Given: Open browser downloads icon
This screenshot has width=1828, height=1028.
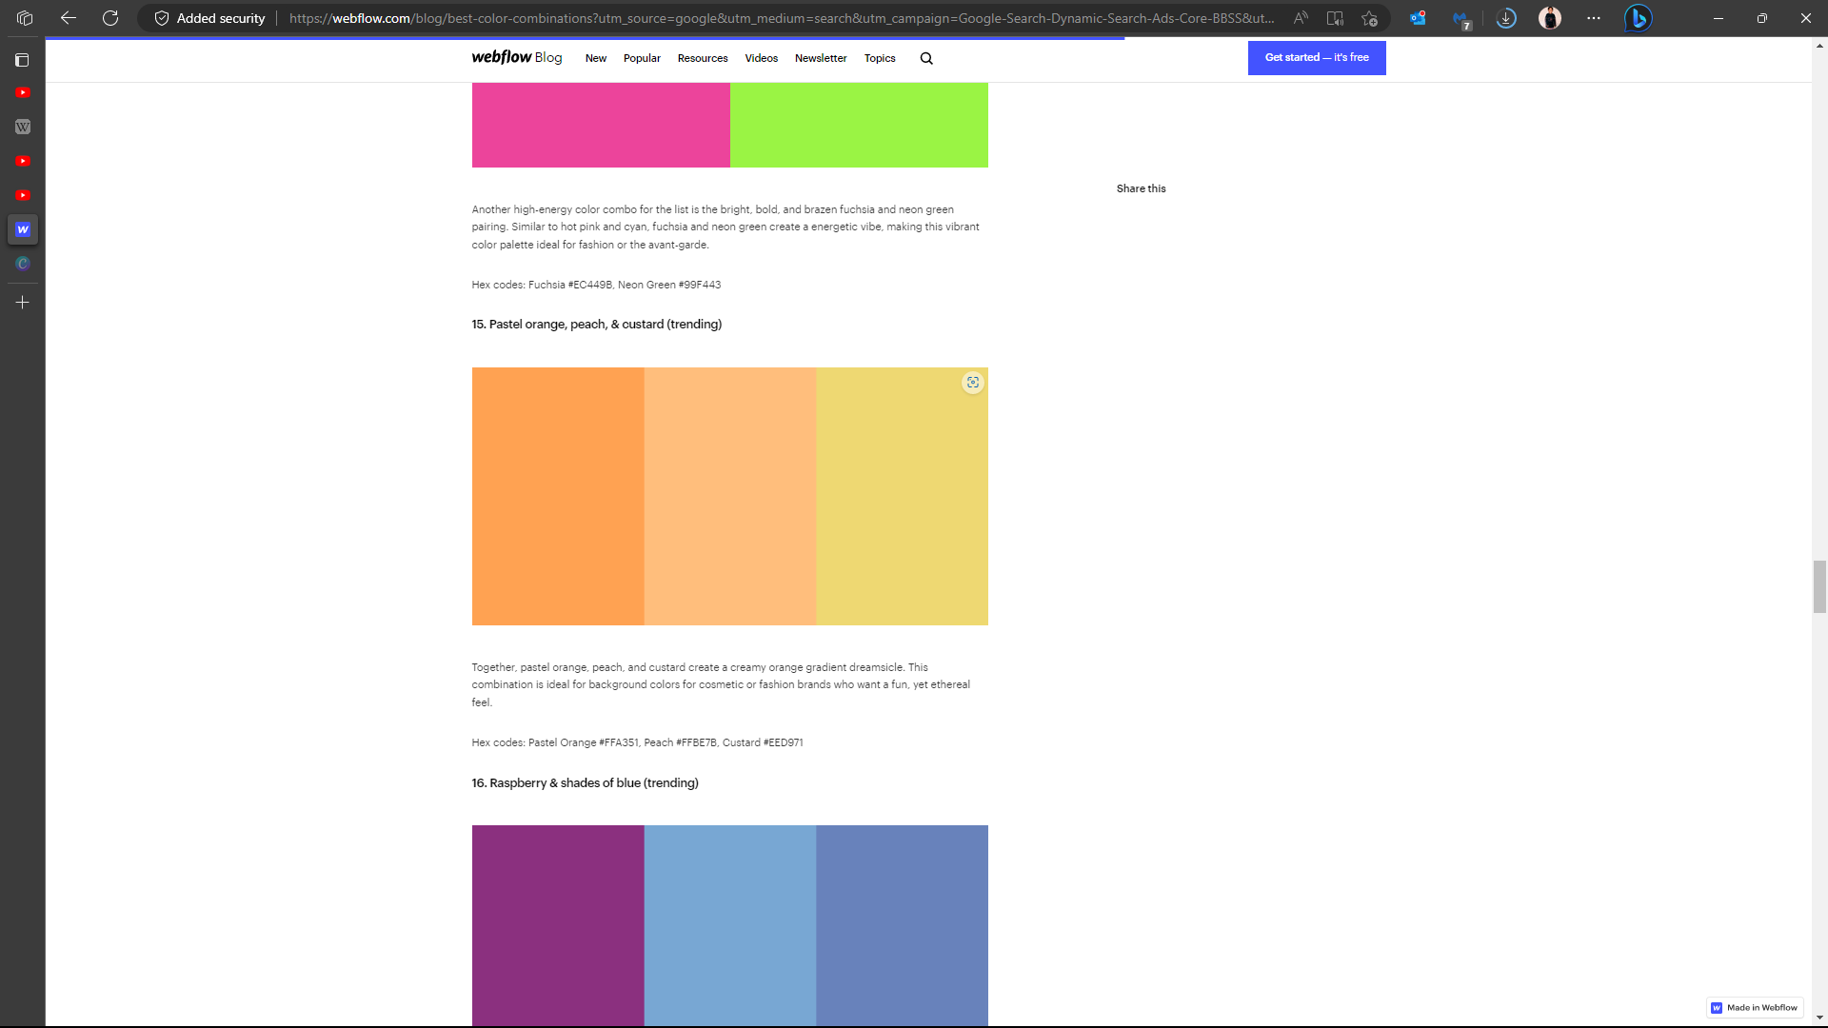Looking at the screenshot, I should pyautogui.click(x=1505, y=18).
